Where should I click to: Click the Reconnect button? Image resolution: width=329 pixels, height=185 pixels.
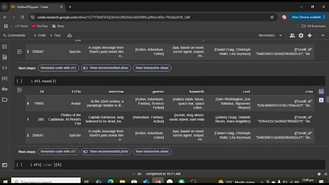tap(267, 35)
